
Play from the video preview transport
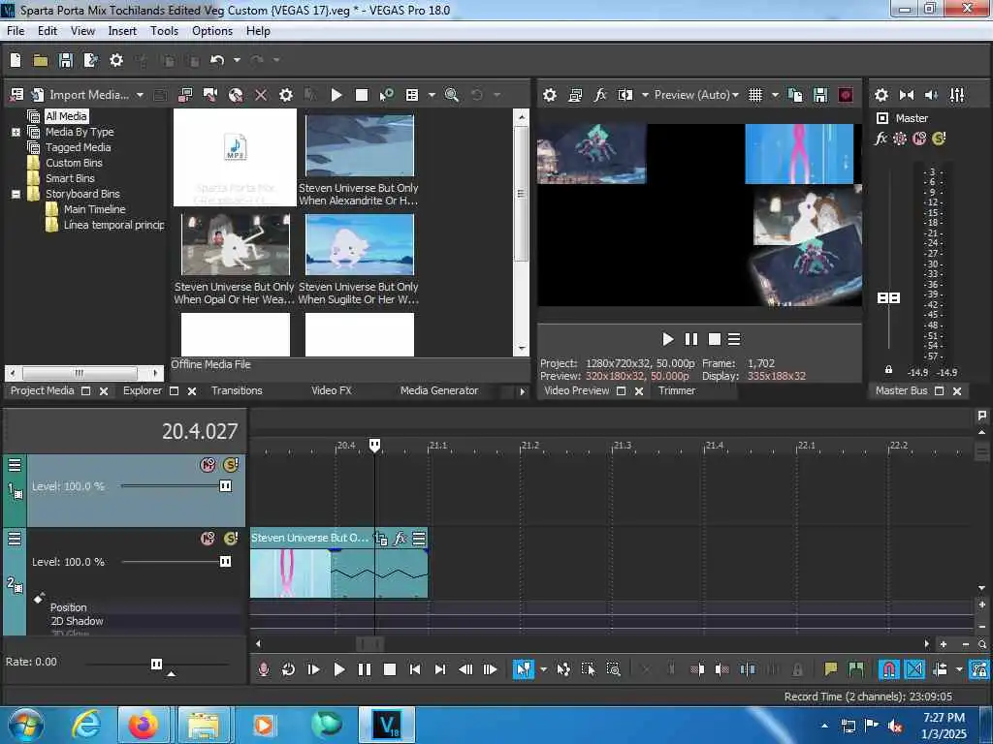coord(667,340)
